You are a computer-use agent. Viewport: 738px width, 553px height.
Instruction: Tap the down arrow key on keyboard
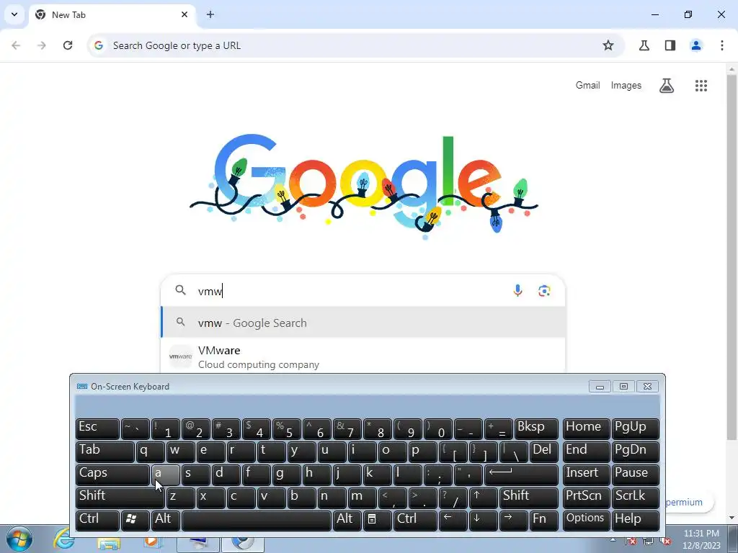click(x=484, y=521)
